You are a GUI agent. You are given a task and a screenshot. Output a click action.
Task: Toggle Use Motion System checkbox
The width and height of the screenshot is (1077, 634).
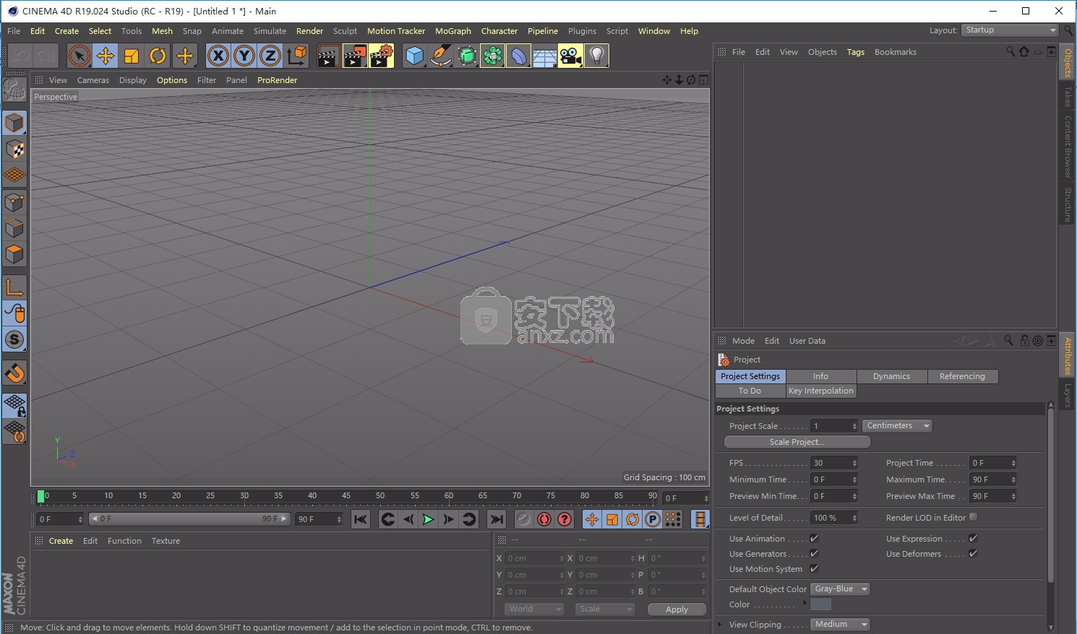814,568
